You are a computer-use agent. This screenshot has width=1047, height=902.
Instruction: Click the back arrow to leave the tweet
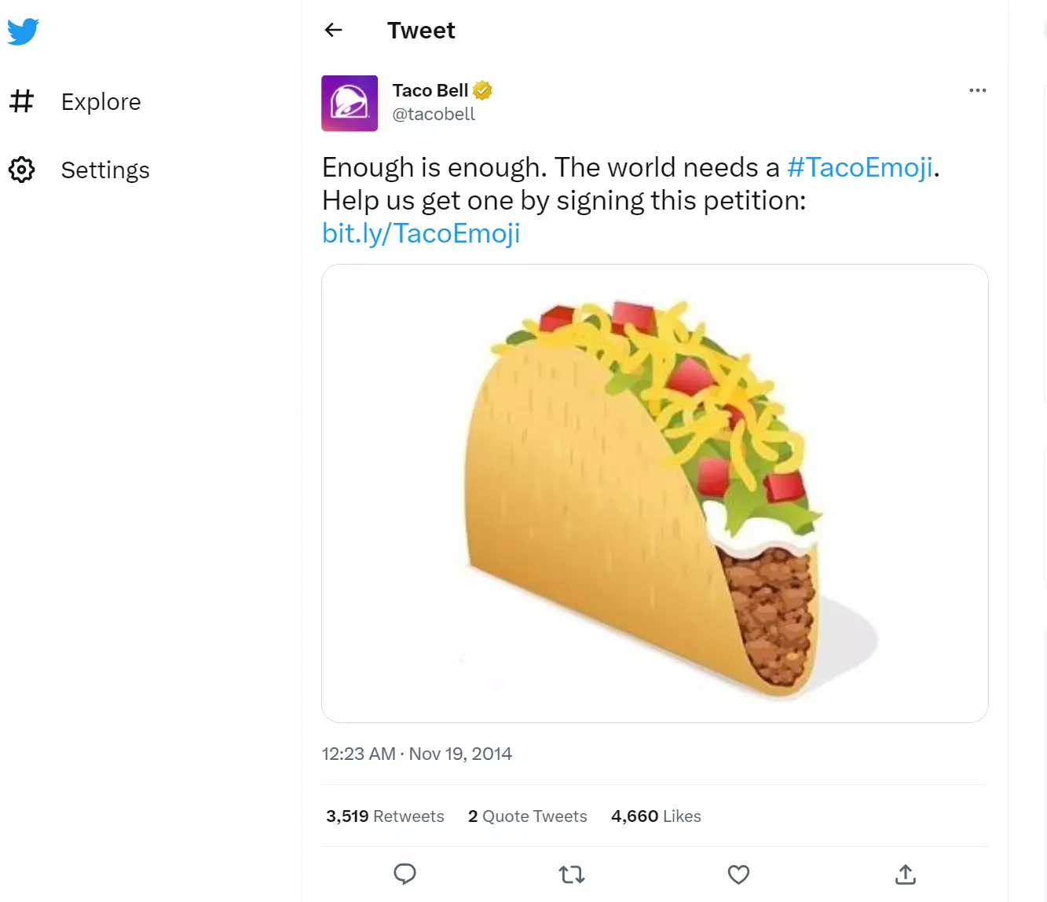point(333,30)
